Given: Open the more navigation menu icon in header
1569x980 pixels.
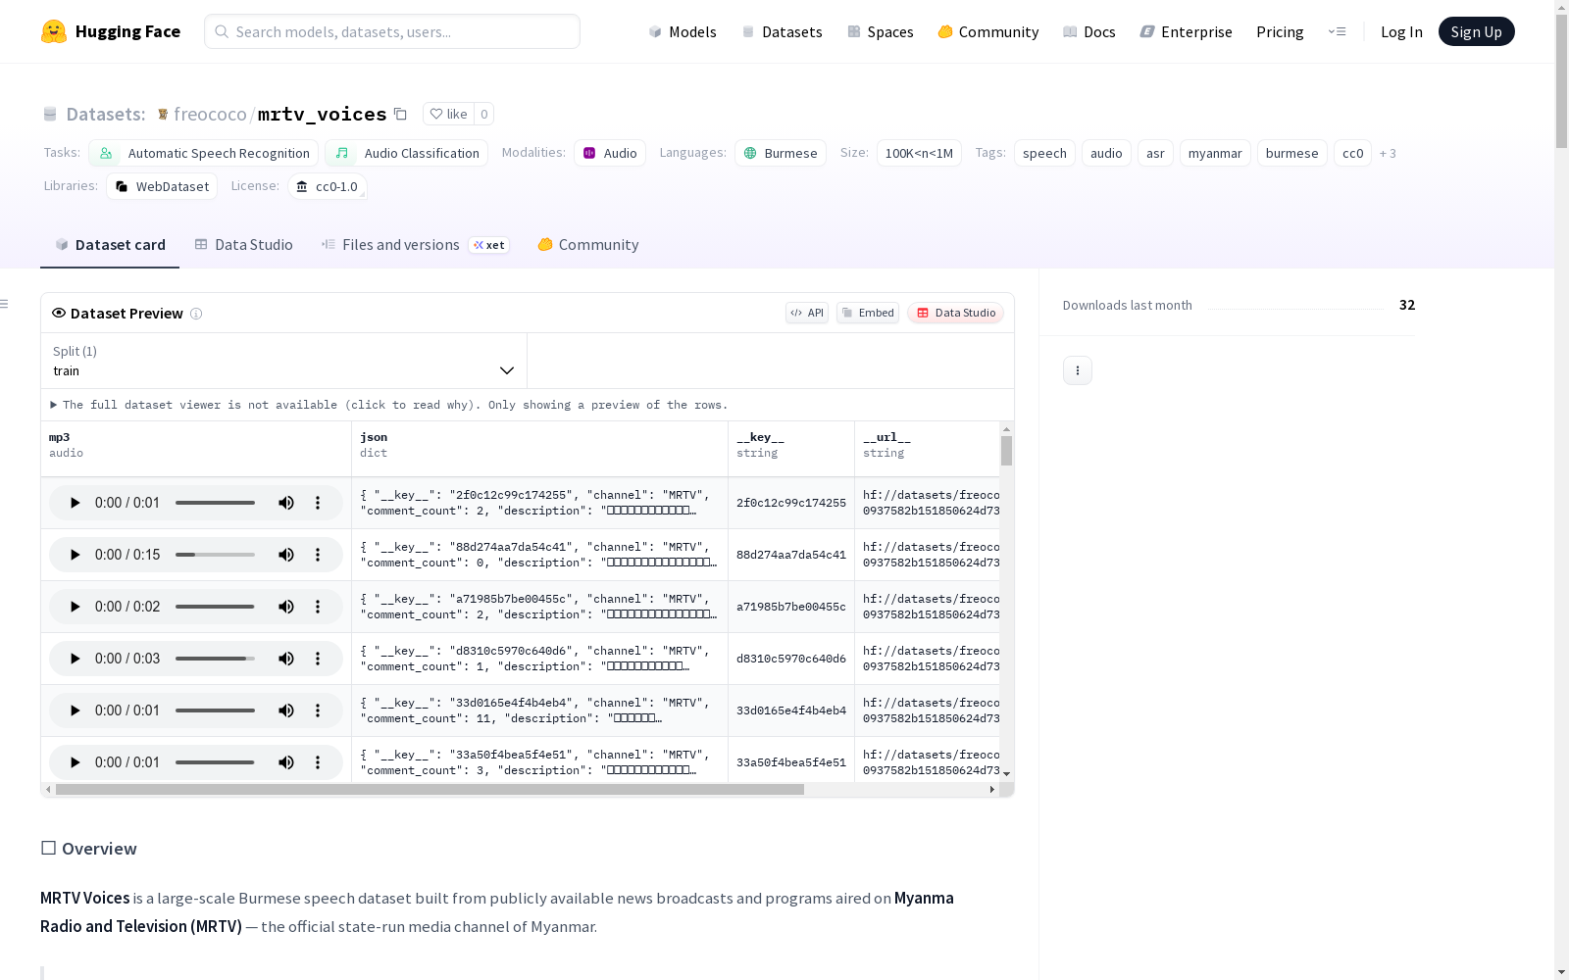Looking at the screenshot, I should [x=1337, y=31].
